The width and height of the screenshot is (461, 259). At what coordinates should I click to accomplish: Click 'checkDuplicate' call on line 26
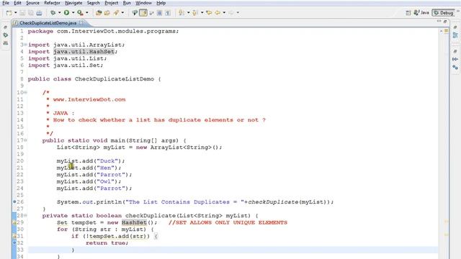[273, 202]
